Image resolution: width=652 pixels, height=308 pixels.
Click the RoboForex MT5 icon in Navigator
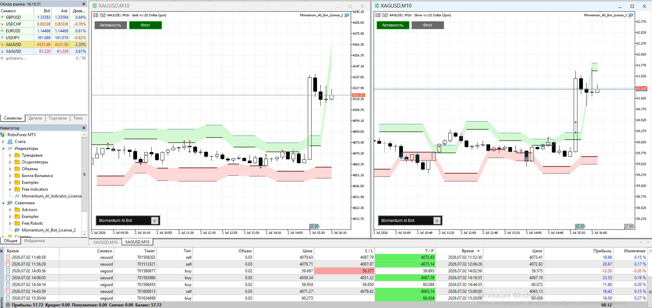tap(3, 134)
